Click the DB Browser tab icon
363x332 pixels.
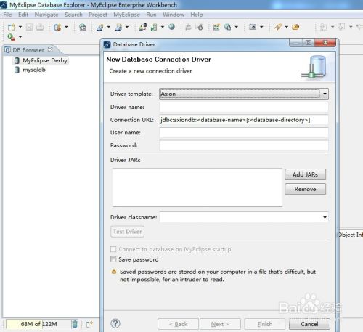(x=7, y=50)
